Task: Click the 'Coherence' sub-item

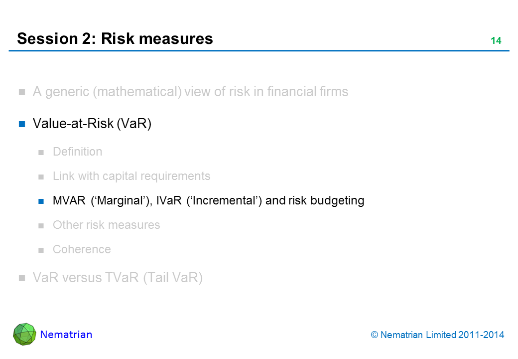Action: pyautogui.click(x=82, y=249)
